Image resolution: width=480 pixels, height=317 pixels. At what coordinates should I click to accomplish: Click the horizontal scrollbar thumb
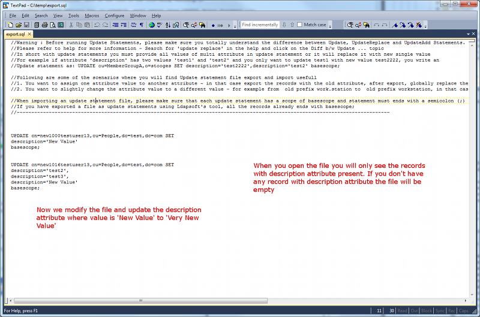[x=141, y=301]
